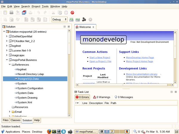The image size is (179, 134).
Task: Click the Start a New Project link
Action: (100, 57)
